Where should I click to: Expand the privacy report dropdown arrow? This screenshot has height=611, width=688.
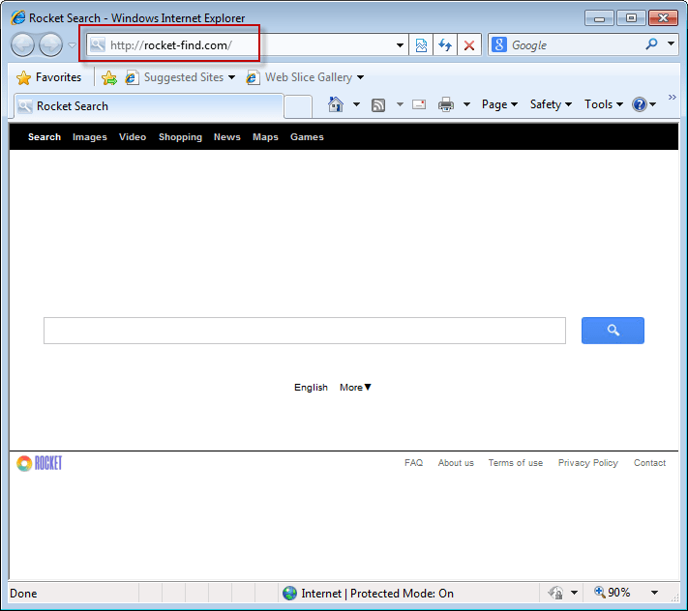[574, 593]
